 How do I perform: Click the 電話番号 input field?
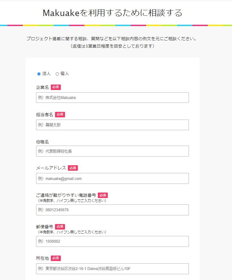pyautogui.click(x=112, y=210)
